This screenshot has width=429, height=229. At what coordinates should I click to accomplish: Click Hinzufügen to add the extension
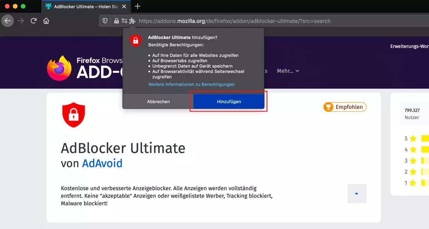click(x=229, y=102)
